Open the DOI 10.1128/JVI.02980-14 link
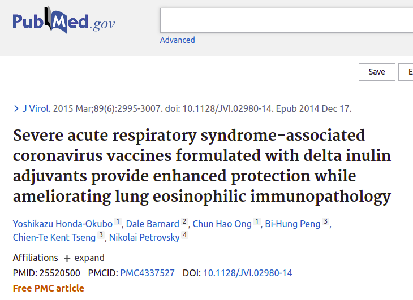The image size is (413, 300). point(248,273)
